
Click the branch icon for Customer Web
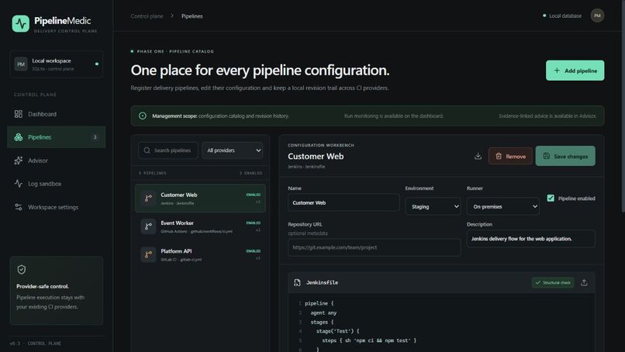(x=148, y=198)
